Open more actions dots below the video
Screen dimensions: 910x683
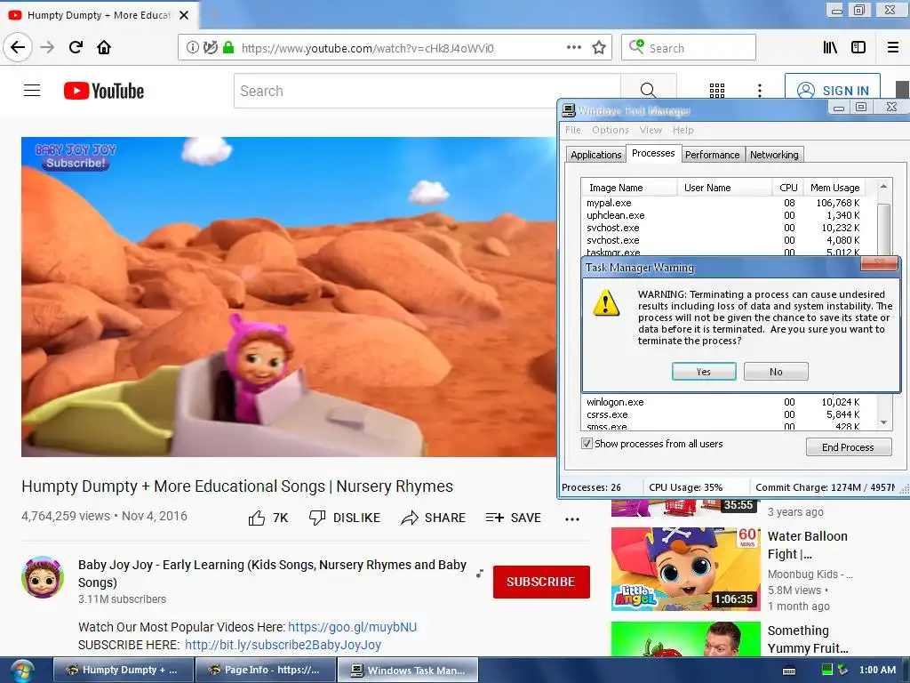click(572, 518)
